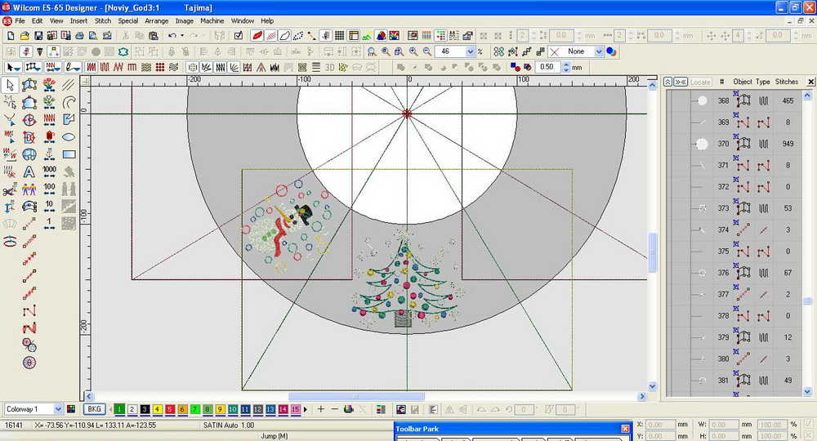Click the BKG background color button
Screen dimensions: 817x441
click(x=94, y=409)
